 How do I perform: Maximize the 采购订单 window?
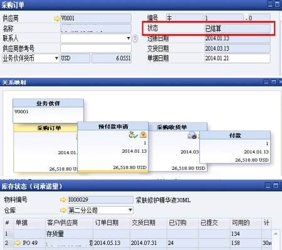(x=277, y=4)
